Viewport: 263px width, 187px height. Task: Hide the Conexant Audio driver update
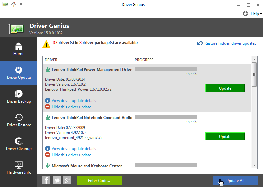pyautogui.click(x=71, y=155)
